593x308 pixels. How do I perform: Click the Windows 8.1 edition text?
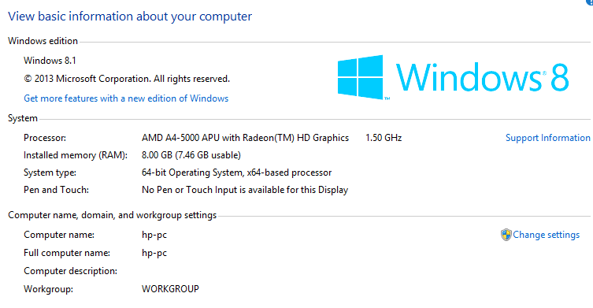click(x=50, y=61)
